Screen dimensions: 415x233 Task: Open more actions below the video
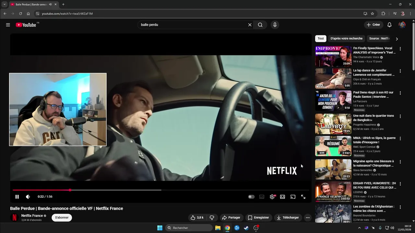[308, 217]
